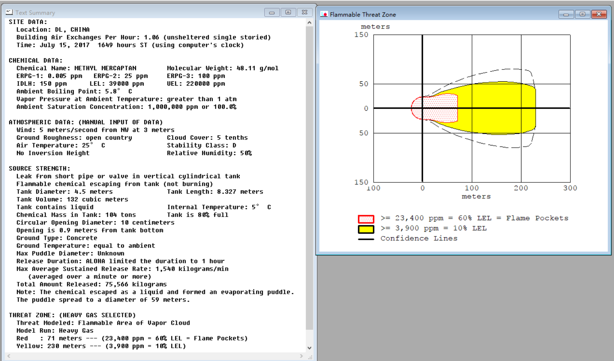Minimize the Flammable Threat Zone window
614x361 pixels.
[x=566, y=14]
